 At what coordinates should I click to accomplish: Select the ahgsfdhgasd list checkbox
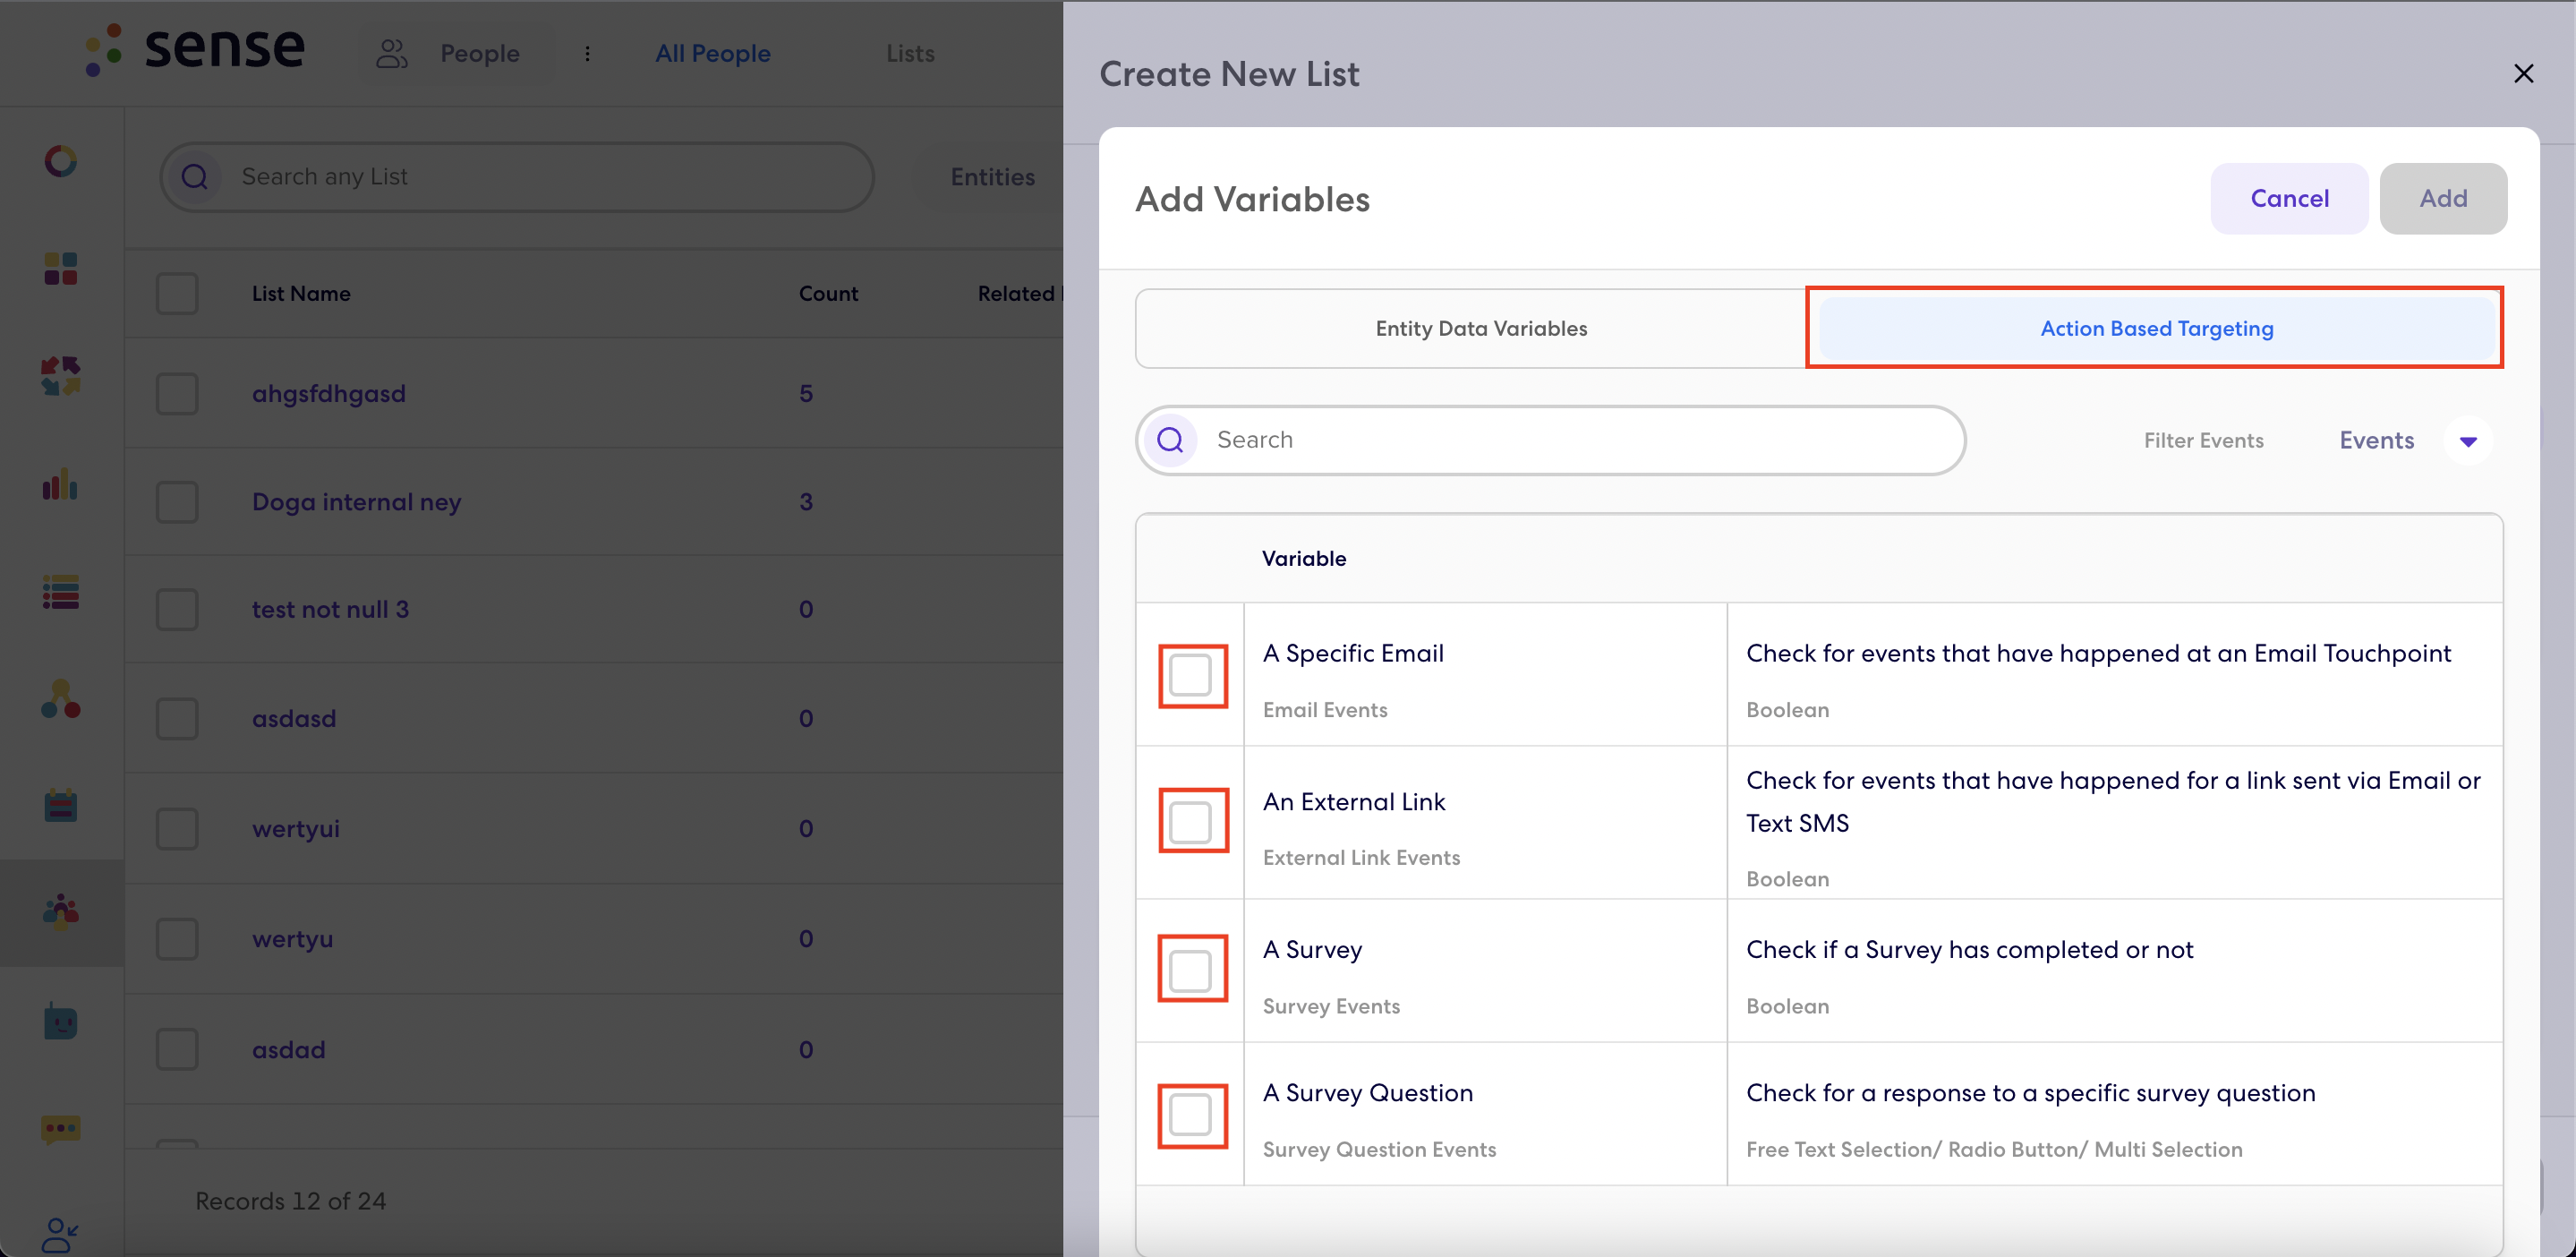[x=177, y=394]
